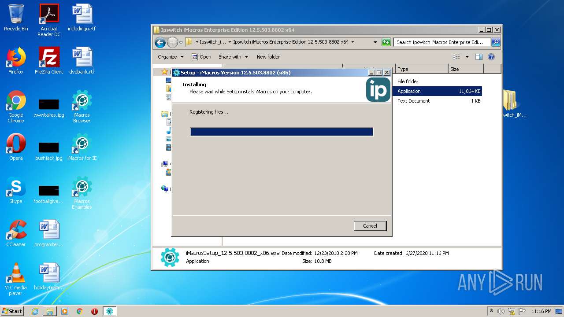The height and width of the screenshot is (317, 564).
Task: Select the Text Document row
Action: (x=437, y=101)
